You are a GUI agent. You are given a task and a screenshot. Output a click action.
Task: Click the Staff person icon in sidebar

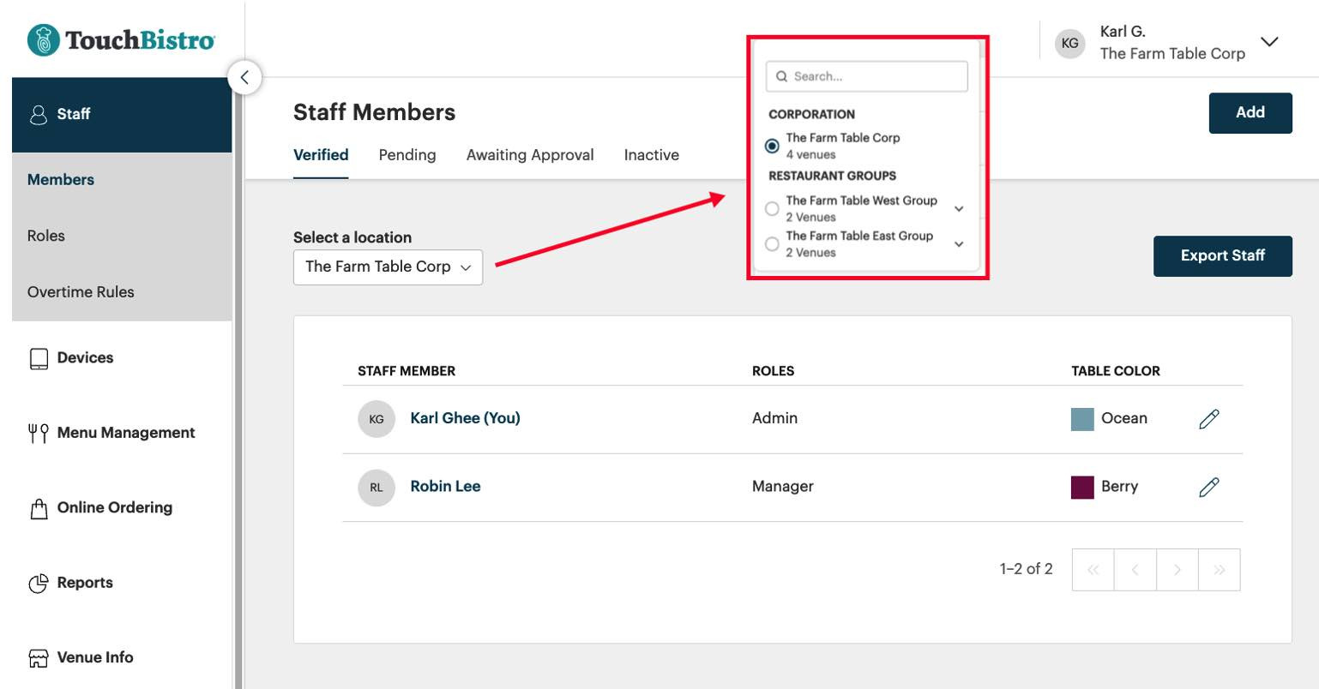point(39,115)
